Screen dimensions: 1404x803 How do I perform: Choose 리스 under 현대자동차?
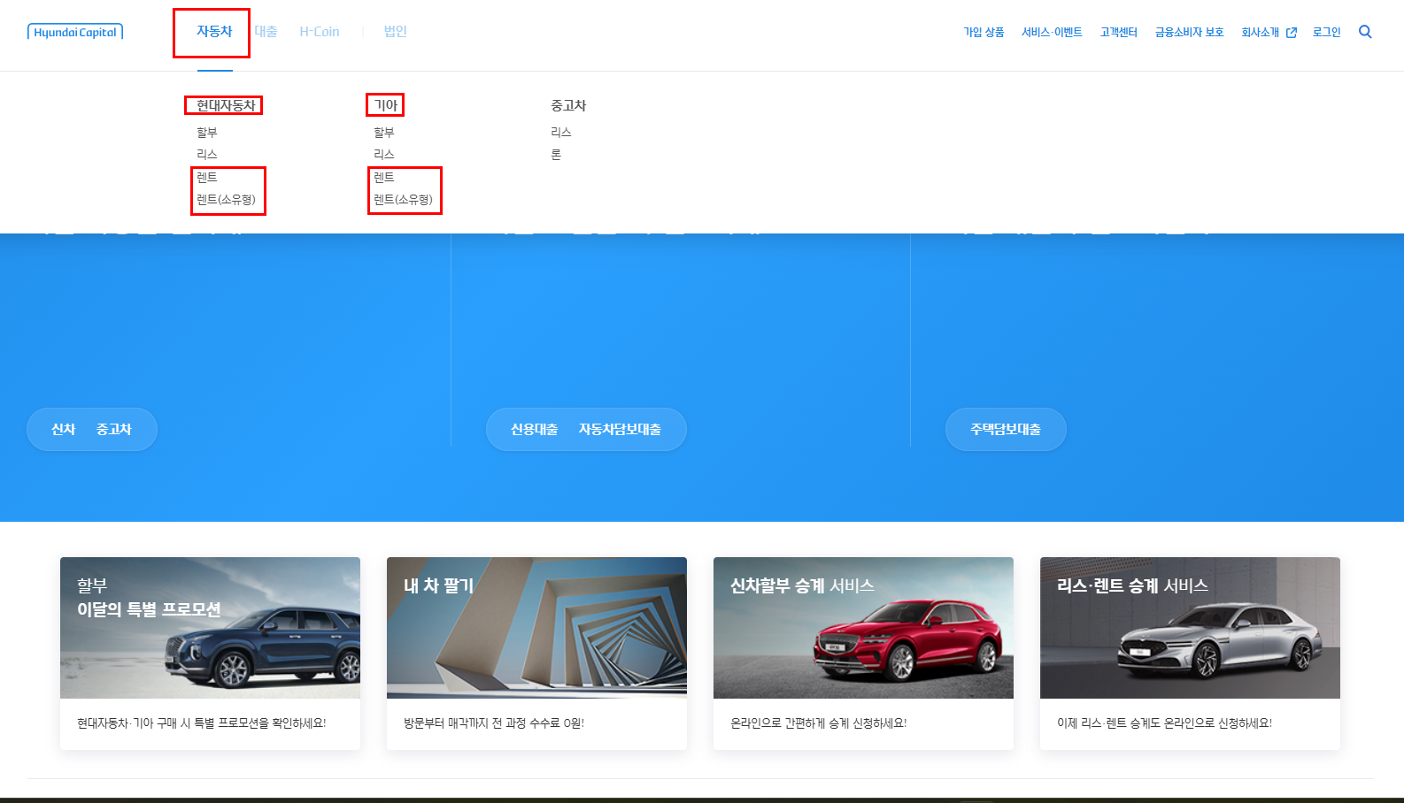point(207,155)
